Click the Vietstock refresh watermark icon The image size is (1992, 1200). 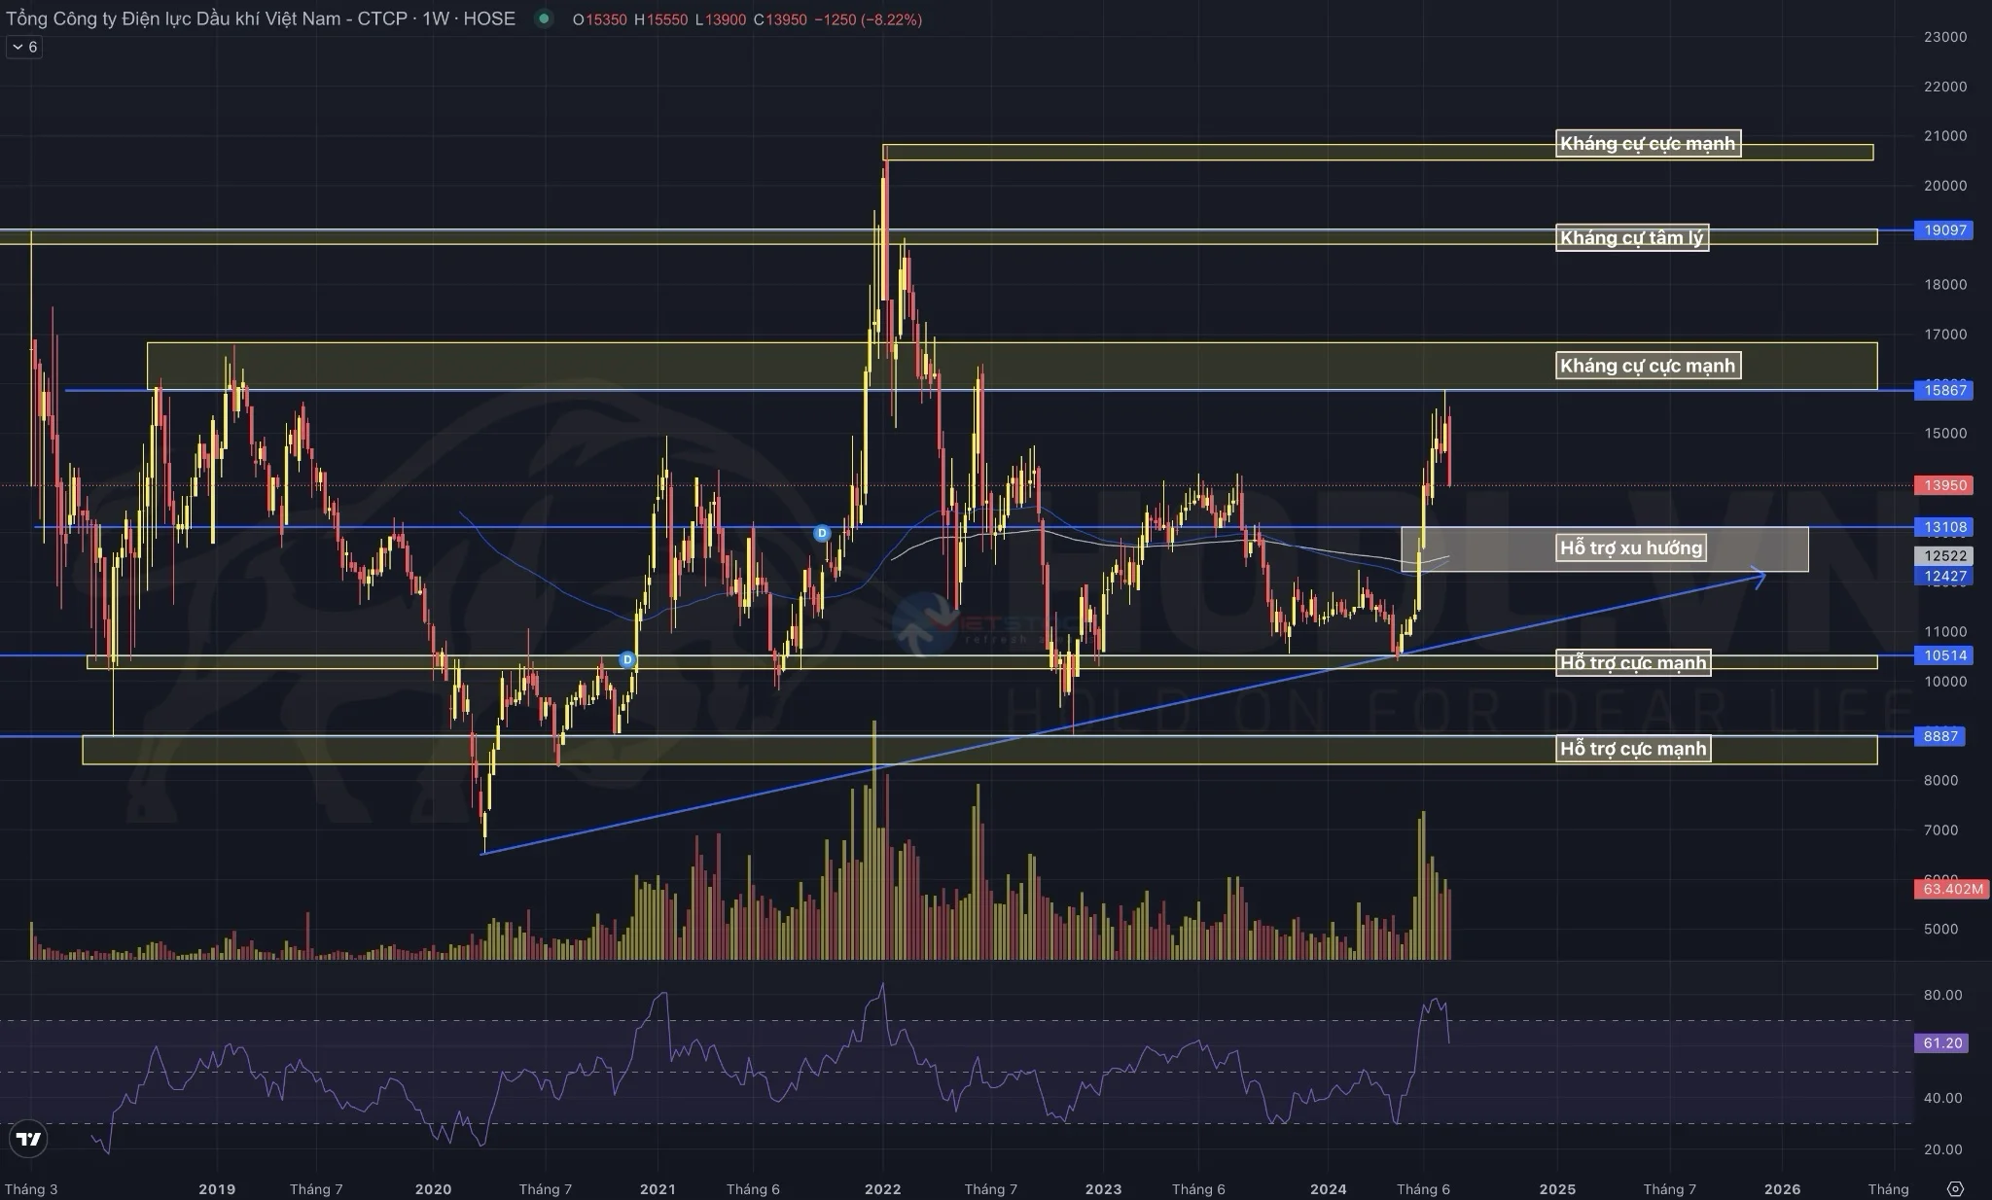(x=921, y=623)
